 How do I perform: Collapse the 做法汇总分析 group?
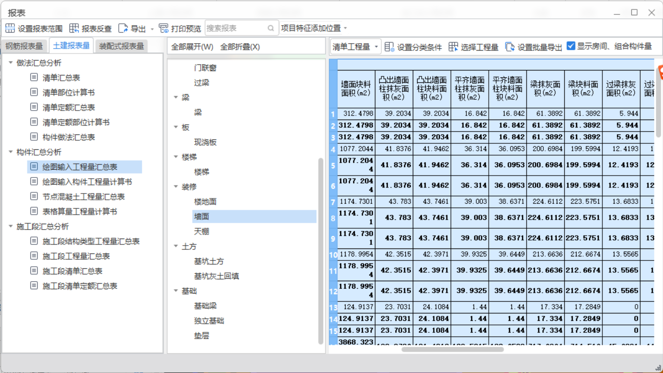pos(11,62)
